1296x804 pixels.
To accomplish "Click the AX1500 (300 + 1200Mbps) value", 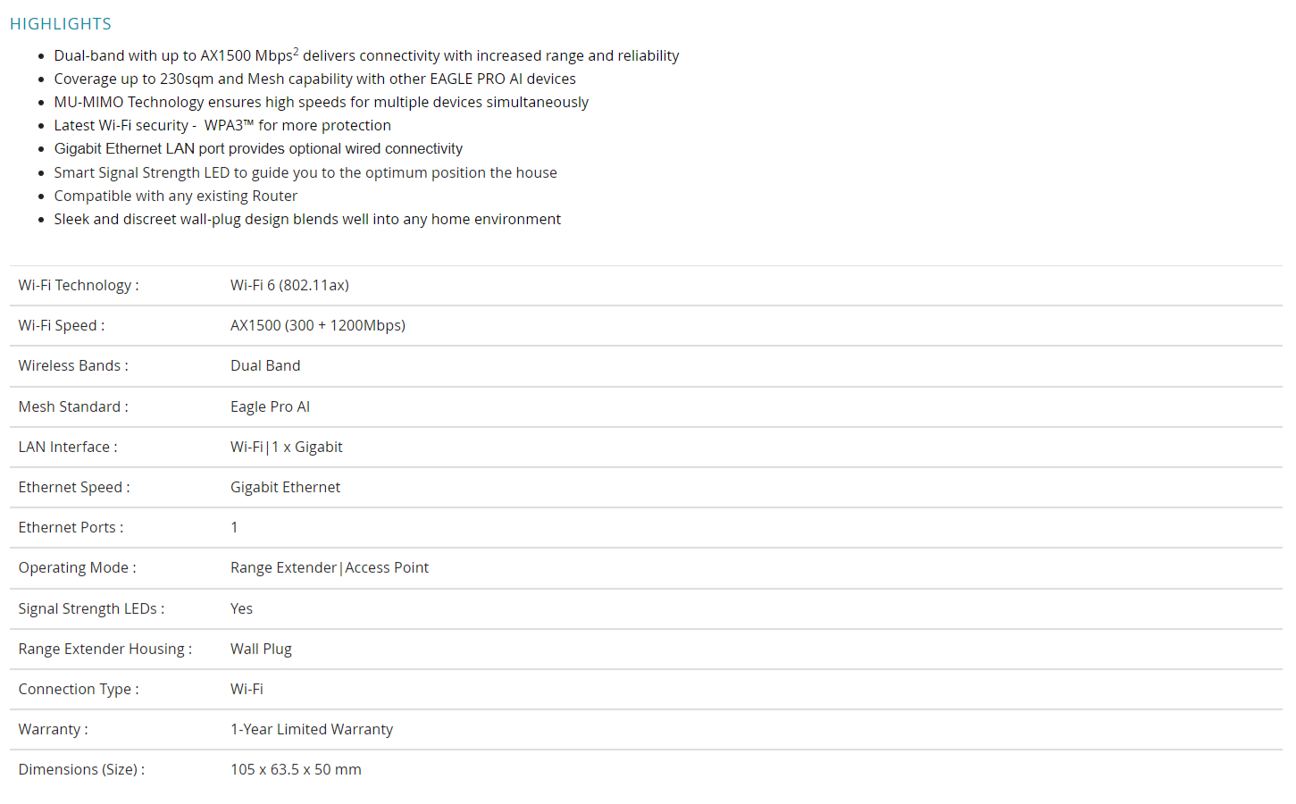I will (318, 325).
